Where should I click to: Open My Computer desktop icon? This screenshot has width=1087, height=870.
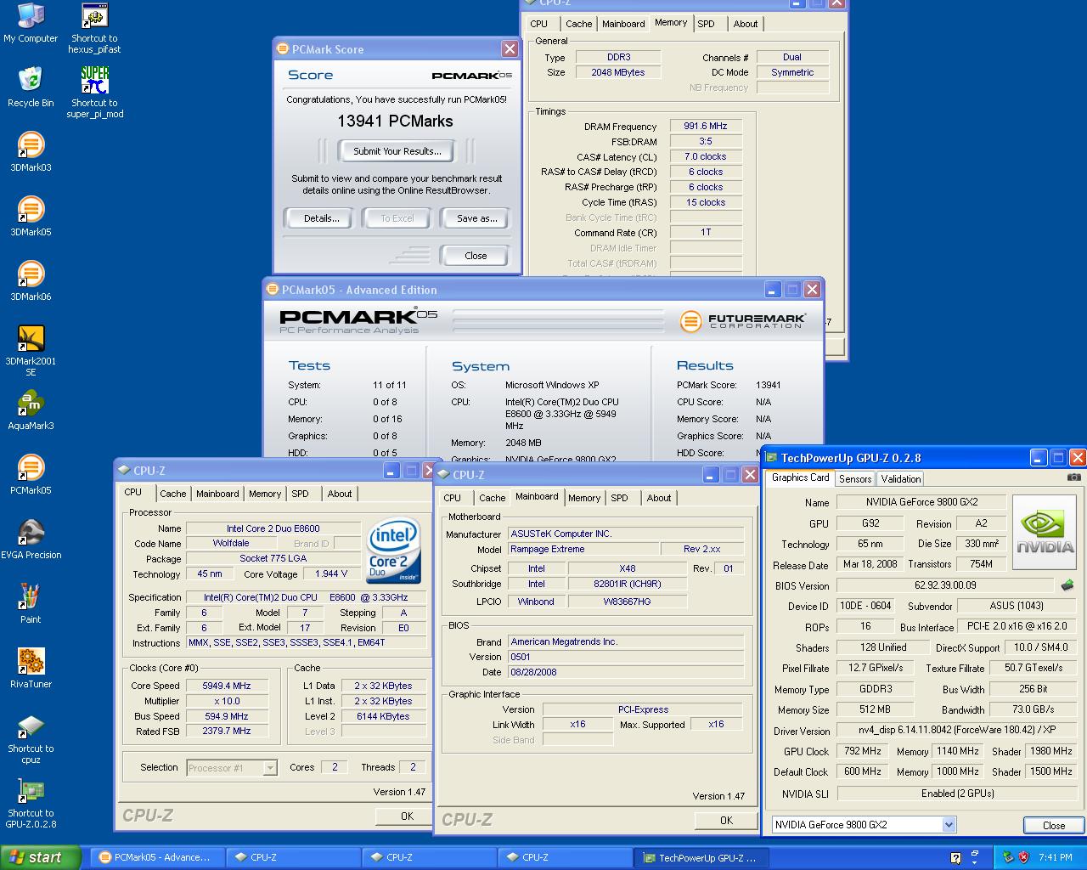point(31,23)
